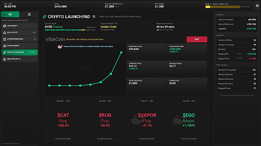Click the Rugged Count row
This screenshot has height=146, width=261.
(237, 88)
